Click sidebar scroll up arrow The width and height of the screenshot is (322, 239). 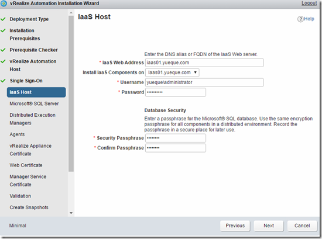(71, 13)
